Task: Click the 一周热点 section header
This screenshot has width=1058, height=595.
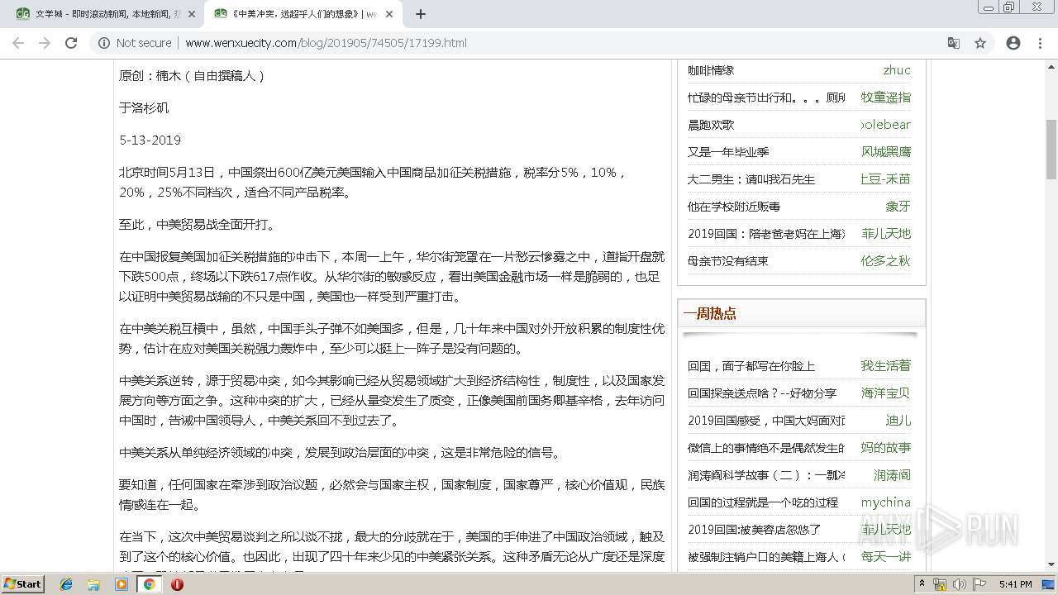Action: pyautogui.click(x=710, y=313)
